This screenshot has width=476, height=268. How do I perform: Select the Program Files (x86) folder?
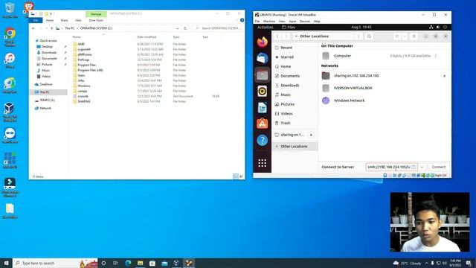coord(90,70)
